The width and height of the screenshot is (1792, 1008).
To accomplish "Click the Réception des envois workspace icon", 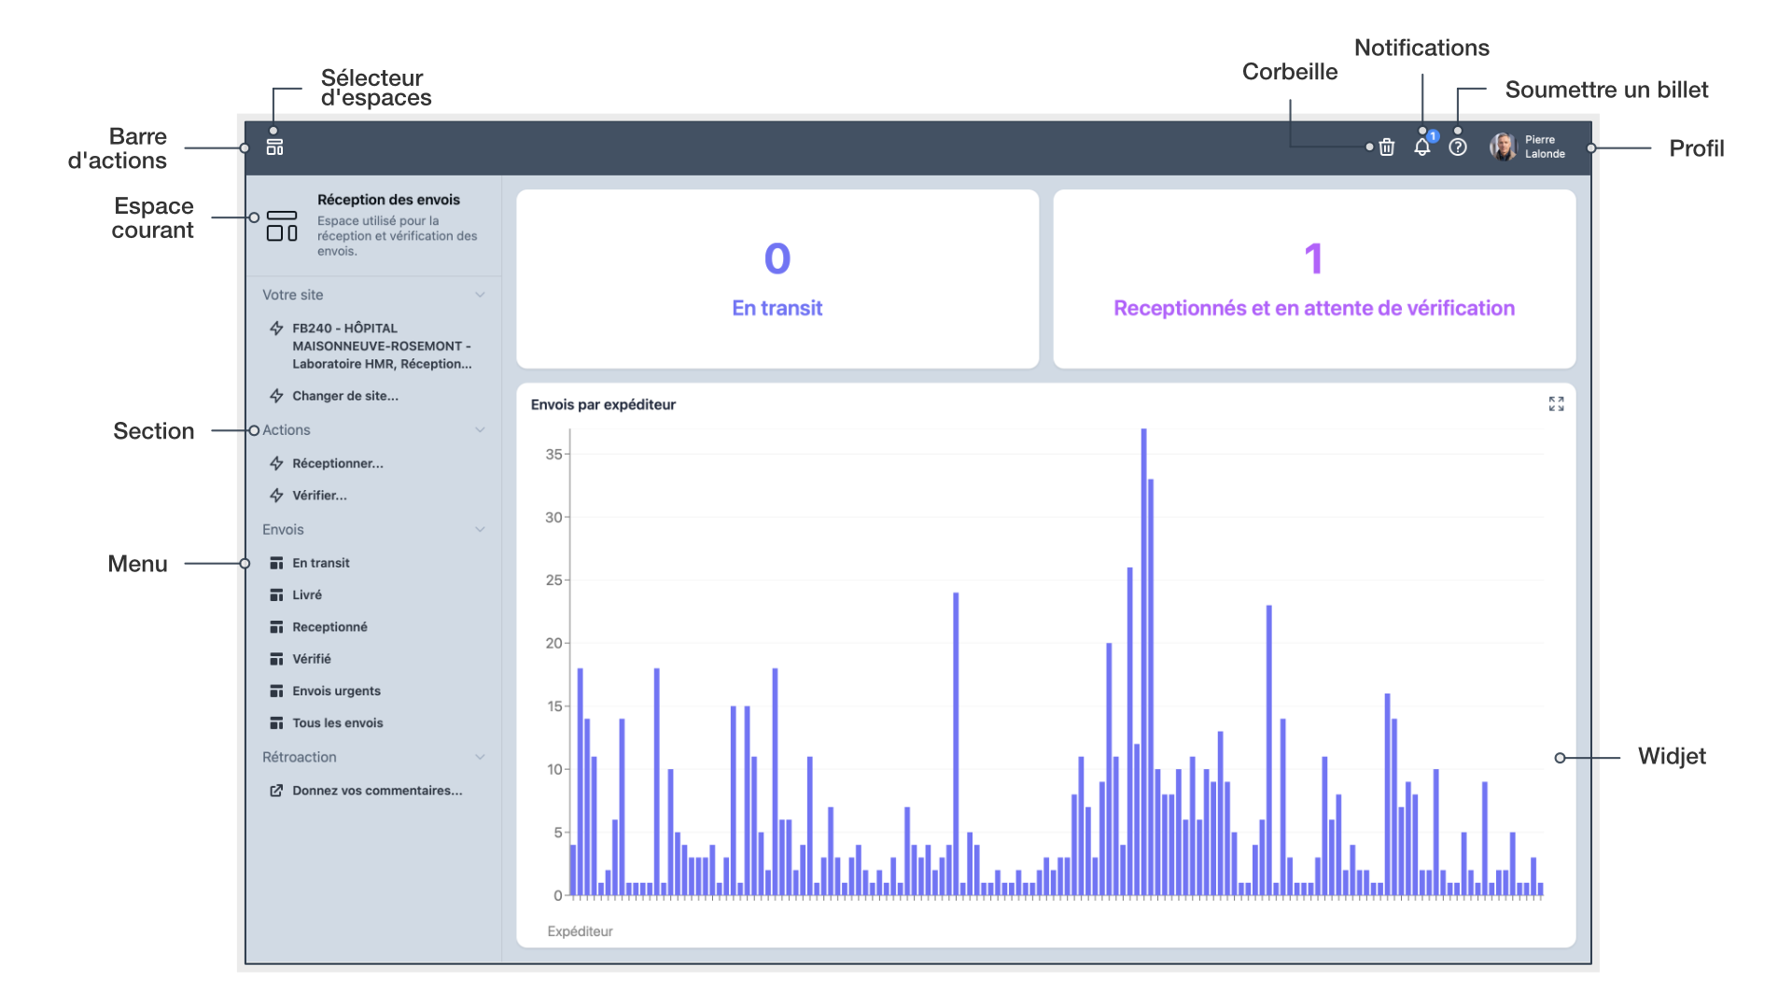I will pos(282,228).
